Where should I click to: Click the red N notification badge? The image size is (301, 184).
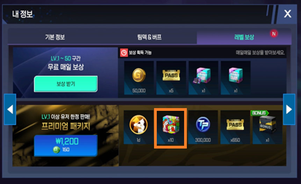click(274, 34)
